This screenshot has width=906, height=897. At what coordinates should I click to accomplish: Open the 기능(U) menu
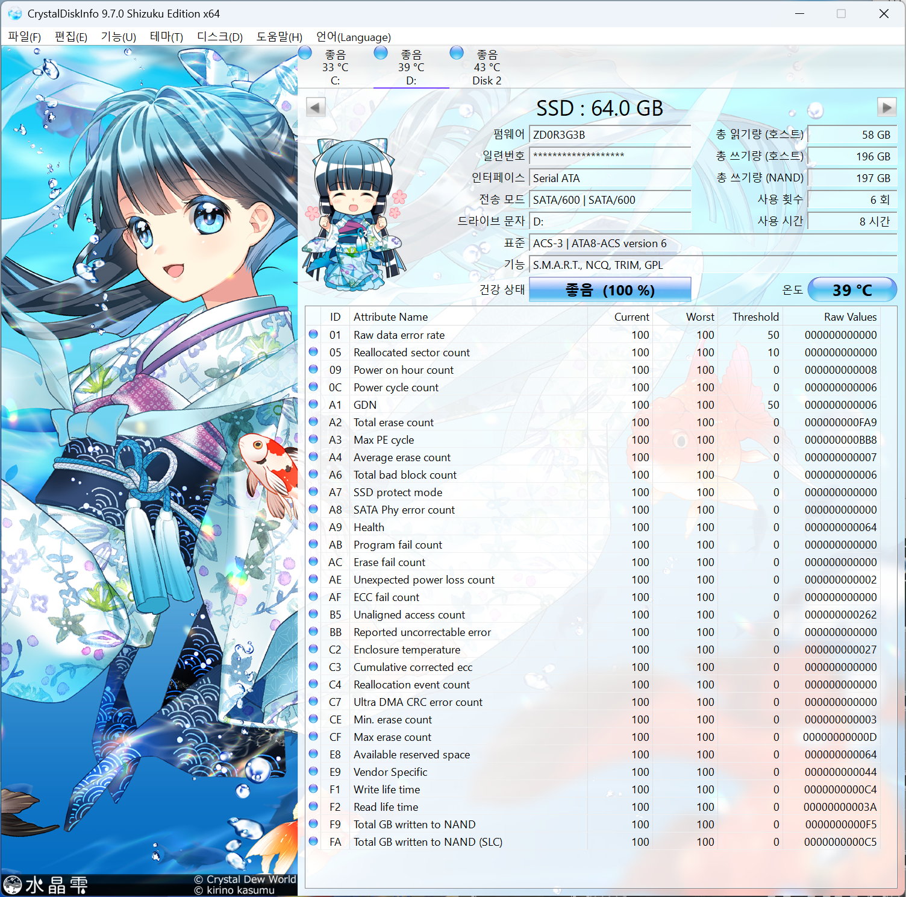(x=119, y=37)
